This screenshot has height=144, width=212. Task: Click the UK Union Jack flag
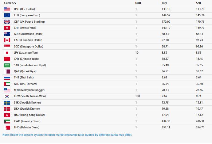[7, 21]
